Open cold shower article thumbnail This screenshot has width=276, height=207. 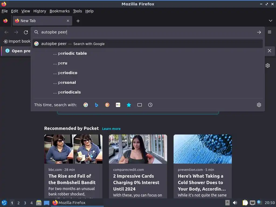coord(203,149)
